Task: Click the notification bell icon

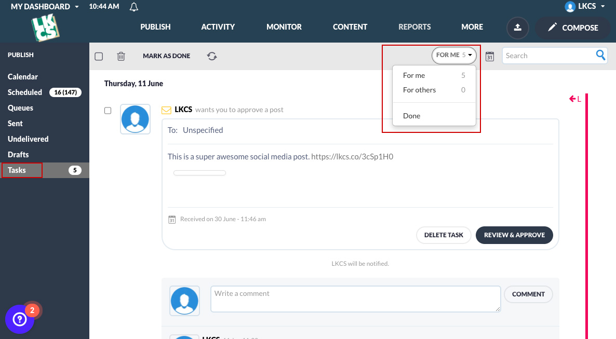Action: point(134,7)
